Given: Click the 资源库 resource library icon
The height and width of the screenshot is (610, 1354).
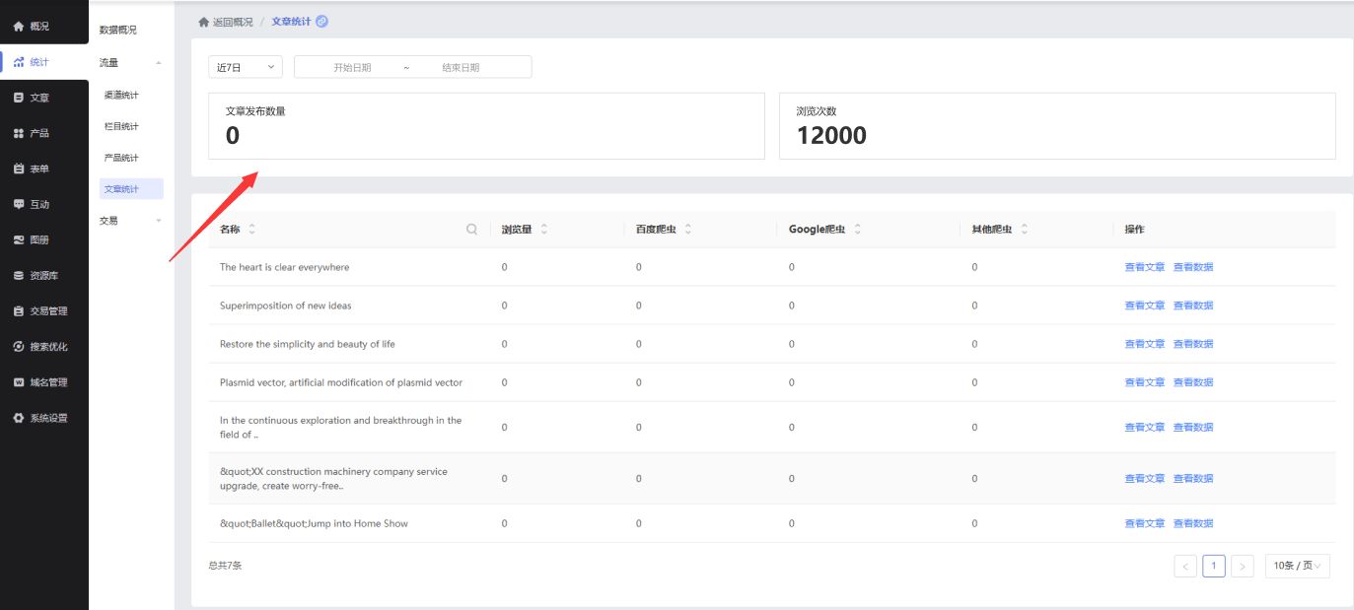Looking at the screenshot, I should coord(19,276).
